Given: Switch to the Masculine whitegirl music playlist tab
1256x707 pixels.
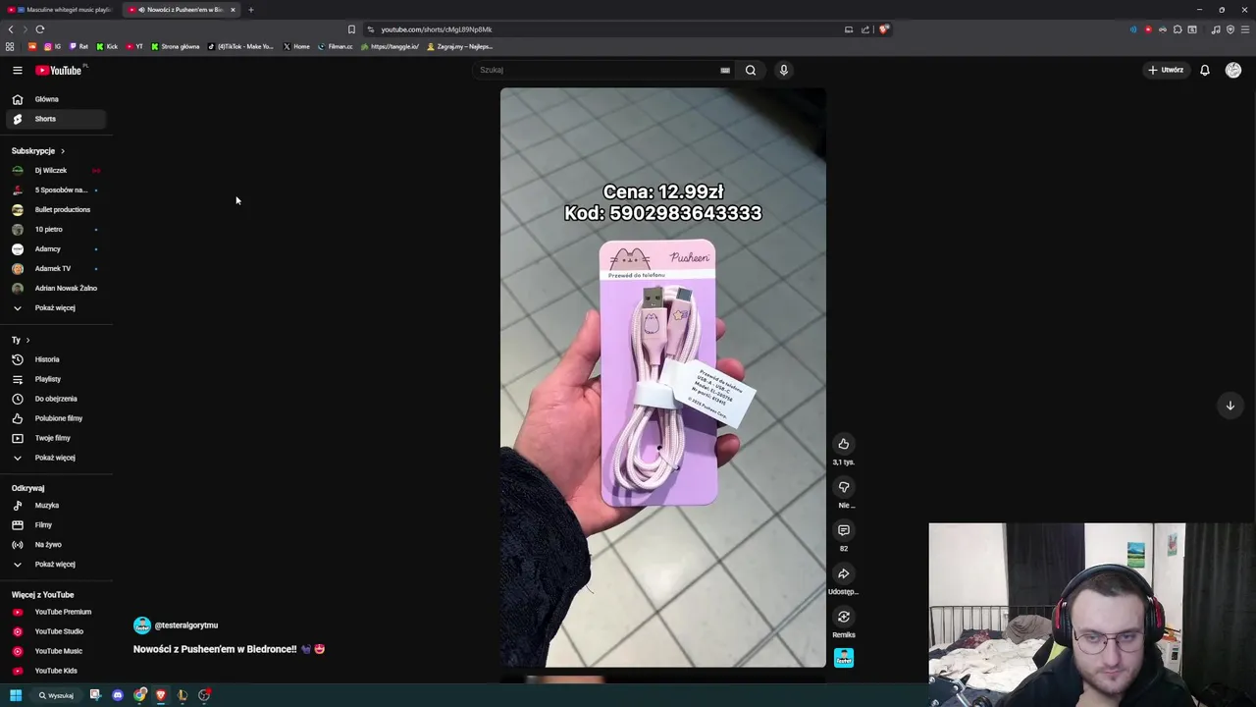Looking at the screenshot, I should click(61, 10).
